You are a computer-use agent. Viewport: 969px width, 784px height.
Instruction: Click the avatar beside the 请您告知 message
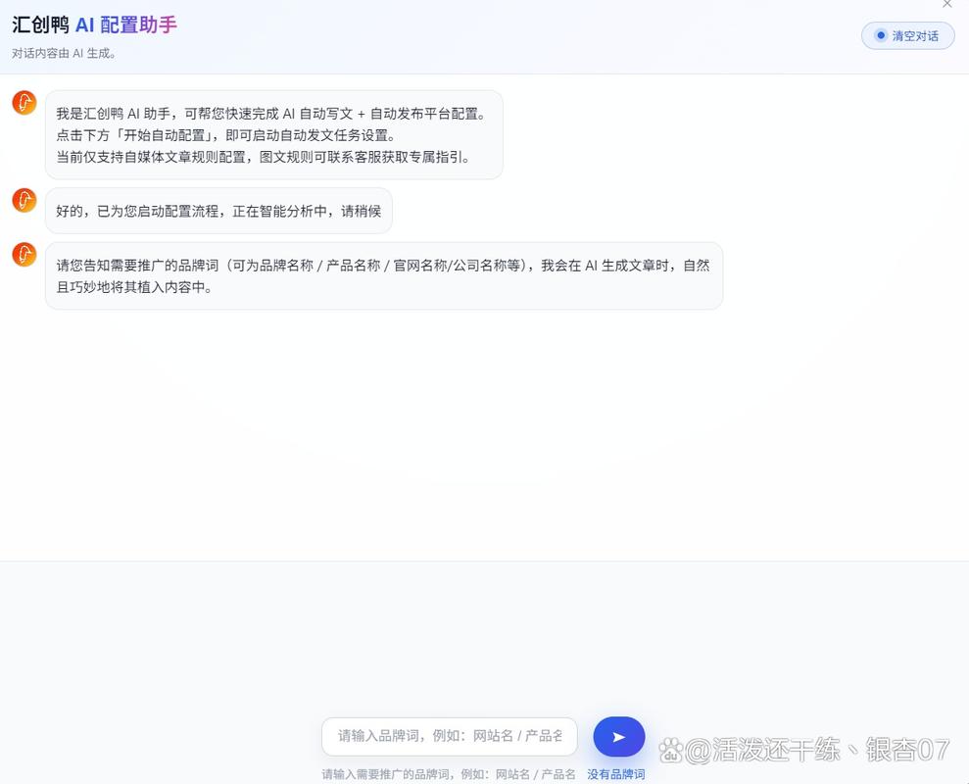click(x=24, y=255)
